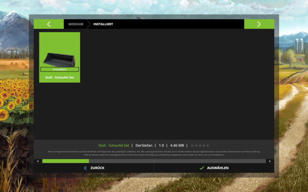This screenshot has width=308, height=192.
Task: Click the green checkmark beside AUSWÄHLEN
Action: click(x=202, y=168)
